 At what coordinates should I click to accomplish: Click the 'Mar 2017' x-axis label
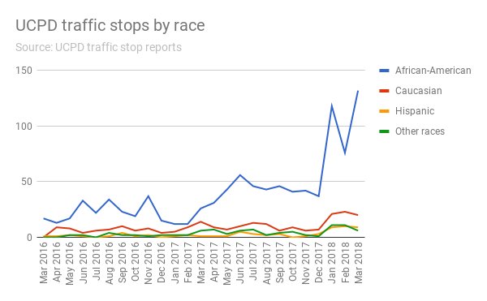tap(201, 263)
